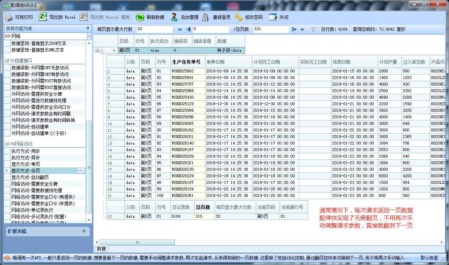Screen dimensions: 449x265
Task: Jump to the first page of results
Action: [180, 29]
